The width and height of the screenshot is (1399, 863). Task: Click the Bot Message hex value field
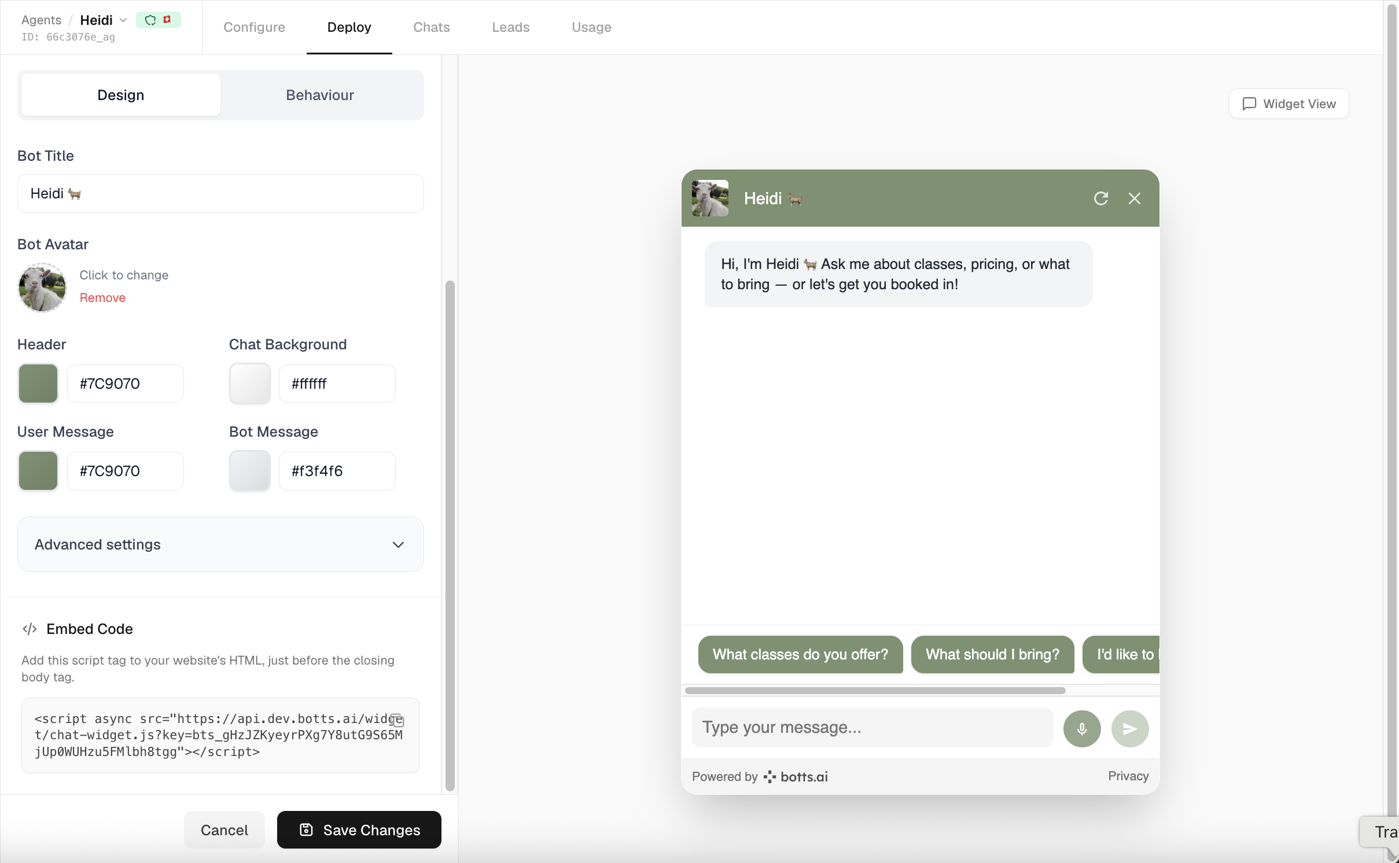coord(337,471)
